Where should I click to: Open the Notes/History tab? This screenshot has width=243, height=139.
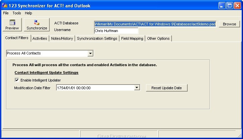click(62, 38)
